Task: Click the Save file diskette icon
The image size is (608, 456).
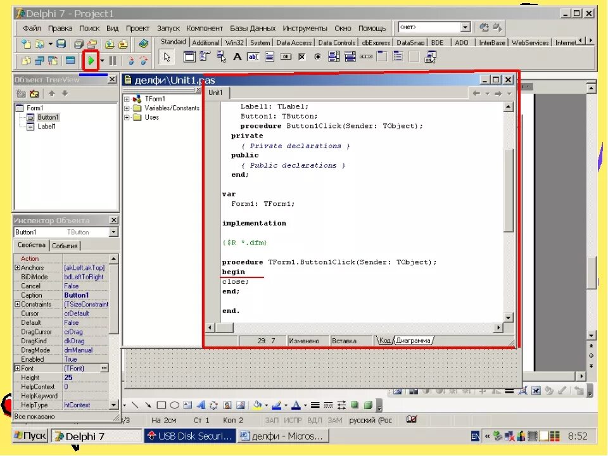Action: [61, 44]
